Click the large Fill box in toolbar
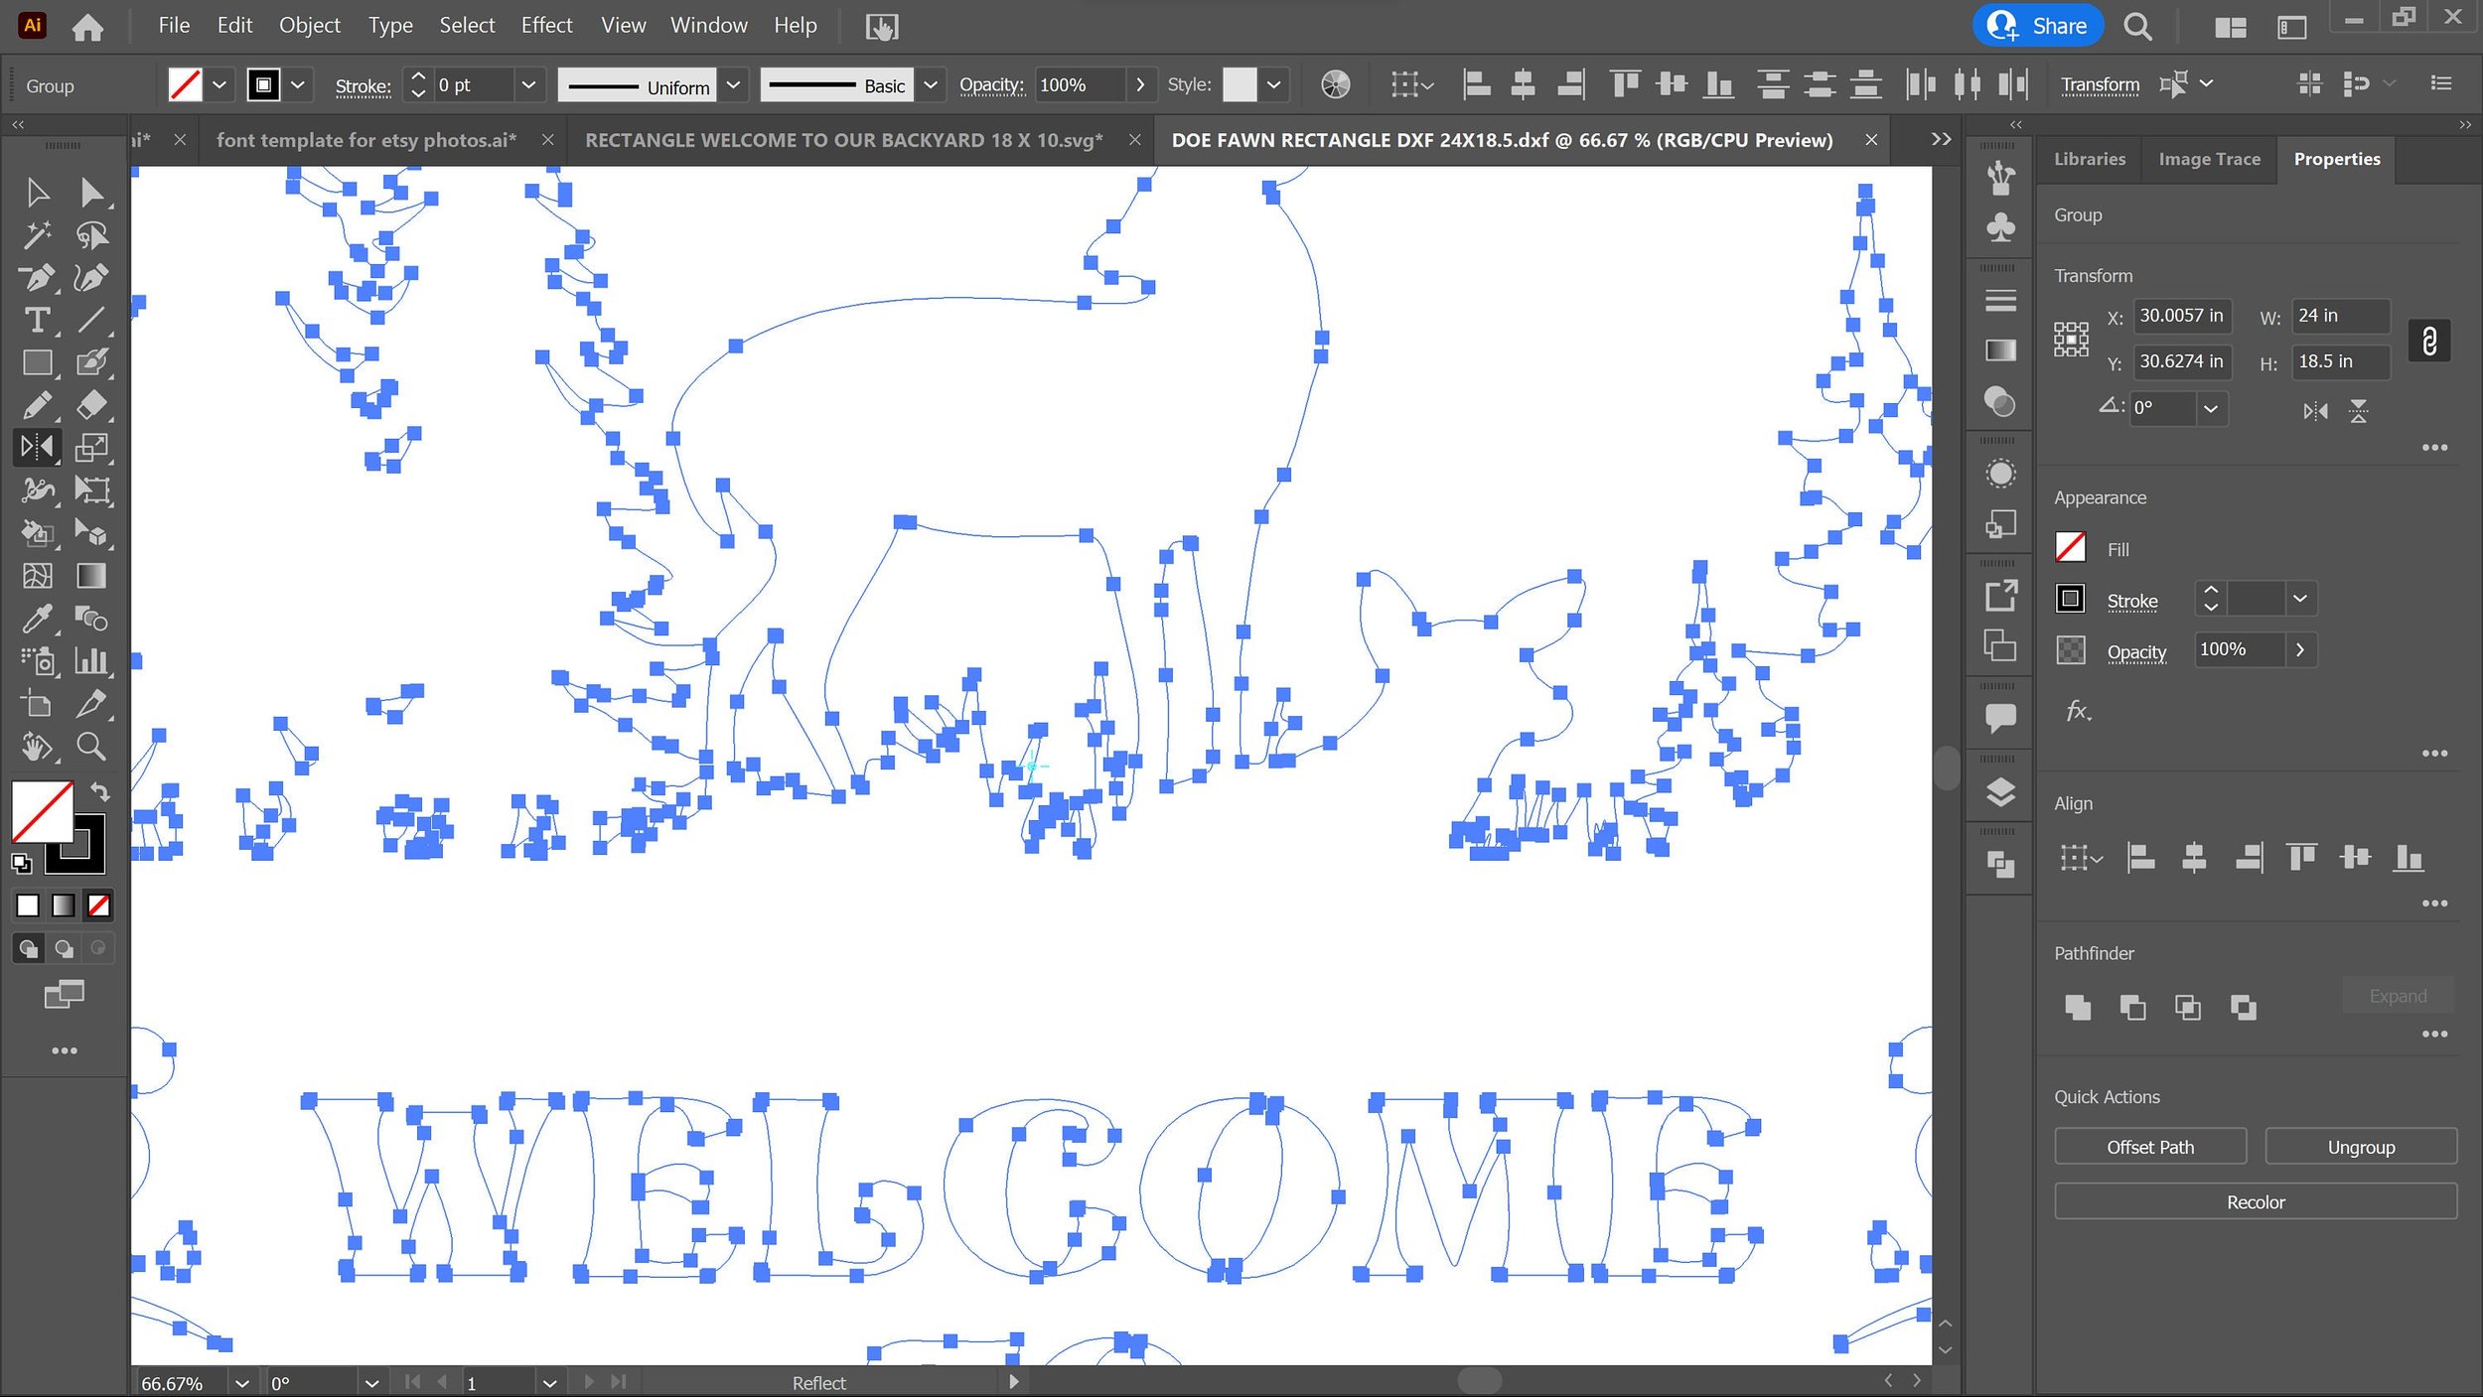Image resolution: width=2483 pixels, height=1397 pixels. coord(42,811)
